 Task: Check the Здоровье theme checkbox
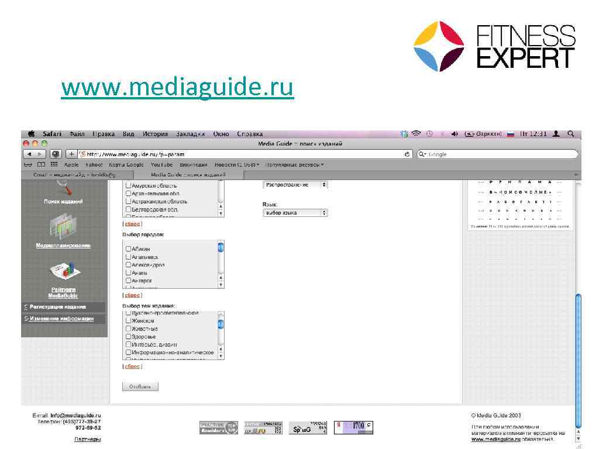[x=128, y=336]
